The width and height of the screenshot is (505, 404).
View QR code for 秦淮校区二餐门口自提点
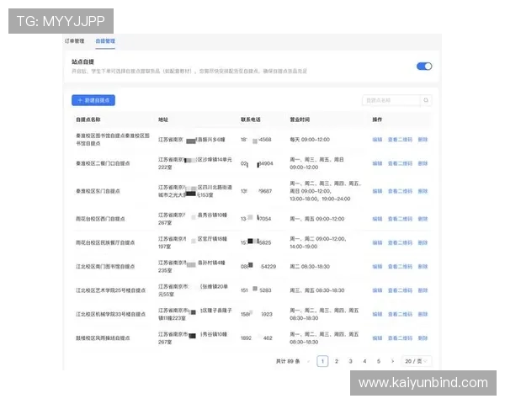pos(400,163)
